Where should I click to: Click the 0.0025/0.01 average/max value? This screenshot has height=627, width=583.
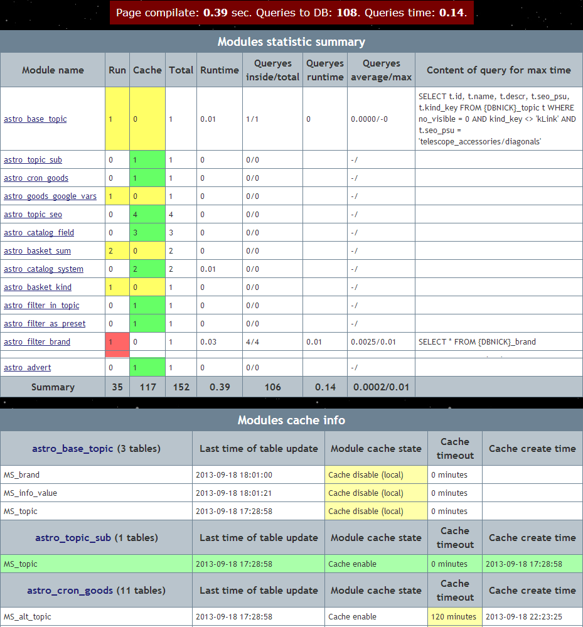click(x=373, y=342)
